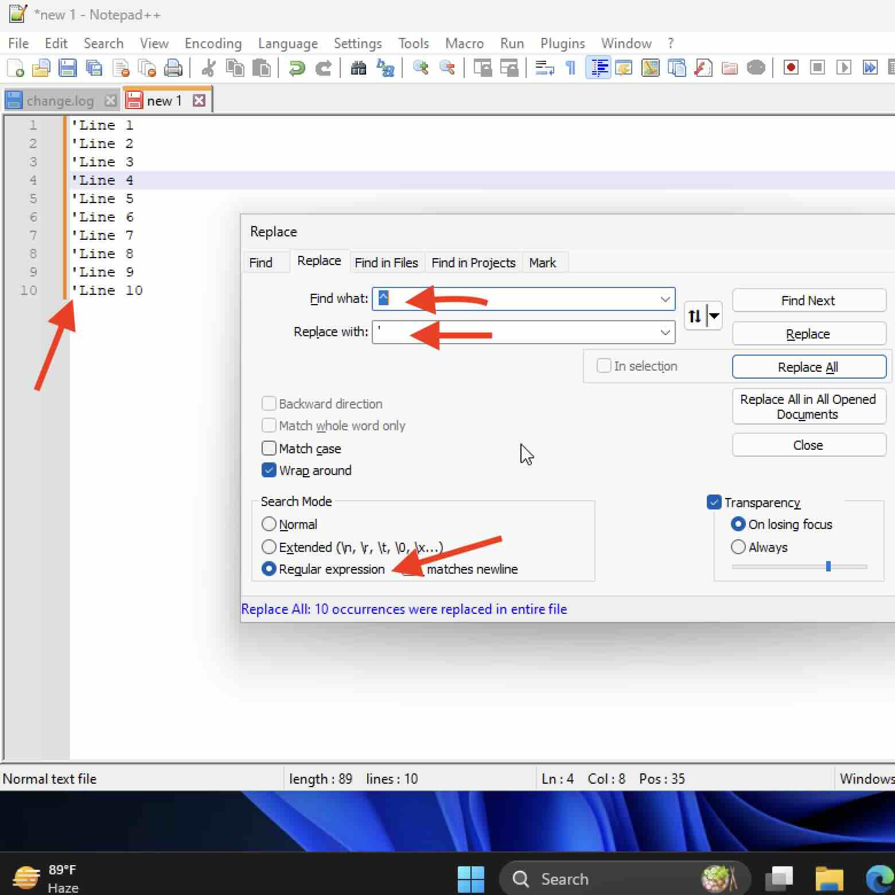Select the Normal search mode
Image resolution: width=895 pixels, height=895 pixels.
(269, 524)
